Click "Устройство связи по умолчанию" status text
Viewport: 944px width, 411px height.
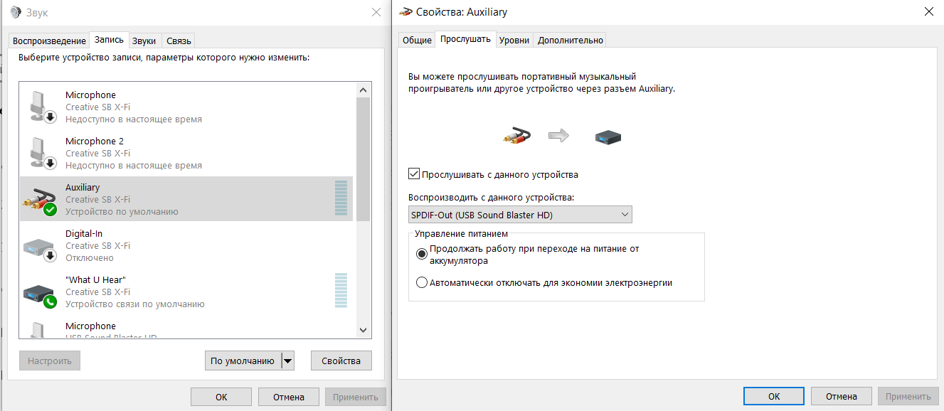coord(135,304)
